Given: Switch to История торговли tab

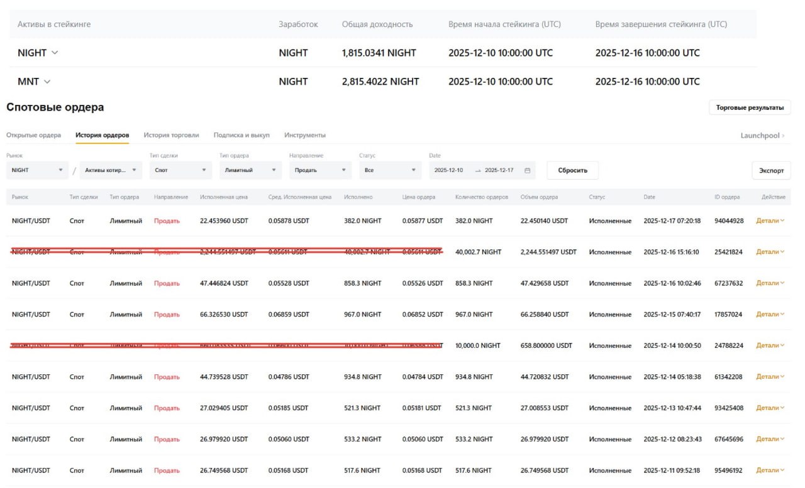Looking at the screenshot, I should [x=171, y=135].
